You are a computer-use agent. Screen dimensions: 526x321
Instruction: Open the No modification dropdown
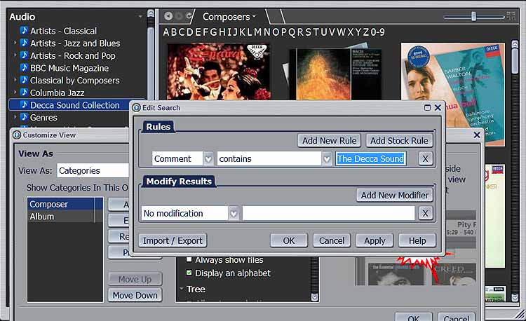point(234,213)
